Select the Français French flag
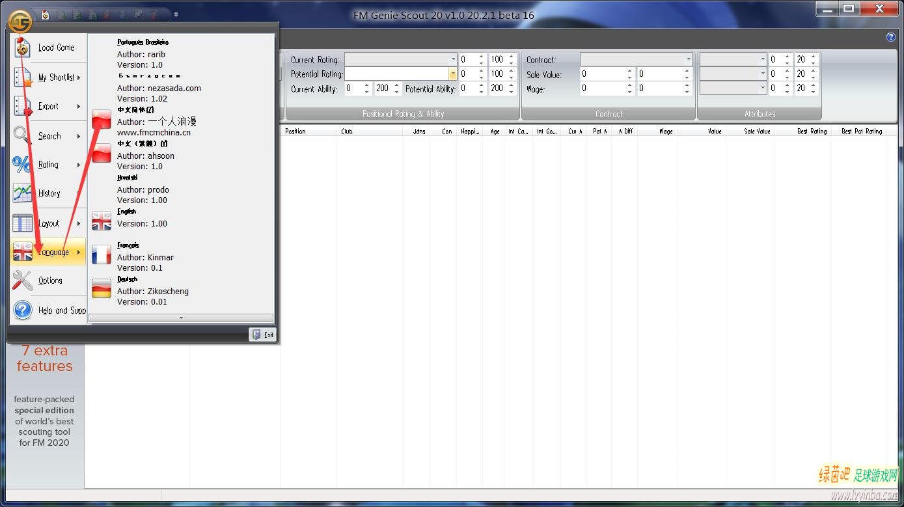The width and height of the screenshot is (904, 507). pos(102,255)
